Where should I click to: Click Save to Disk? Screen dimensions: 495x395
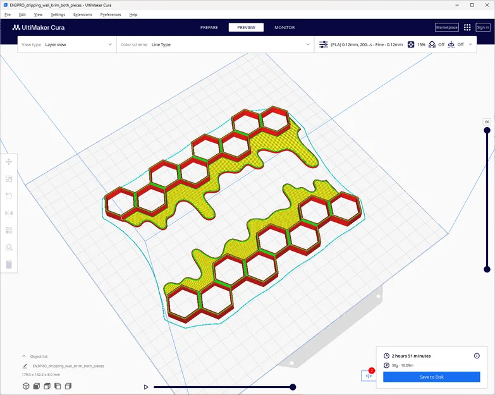coord(432,377)
